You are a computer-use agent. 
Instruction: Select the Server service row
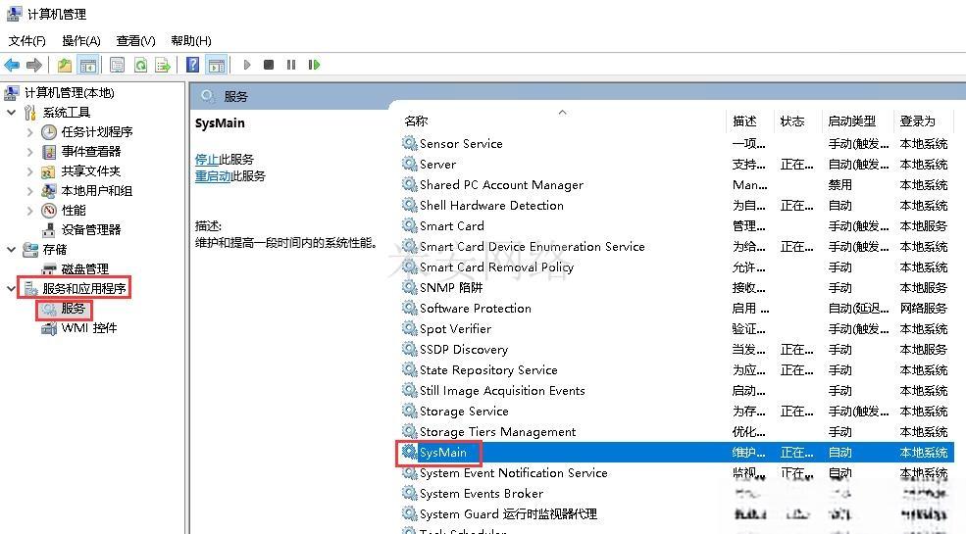click(677, 165)
